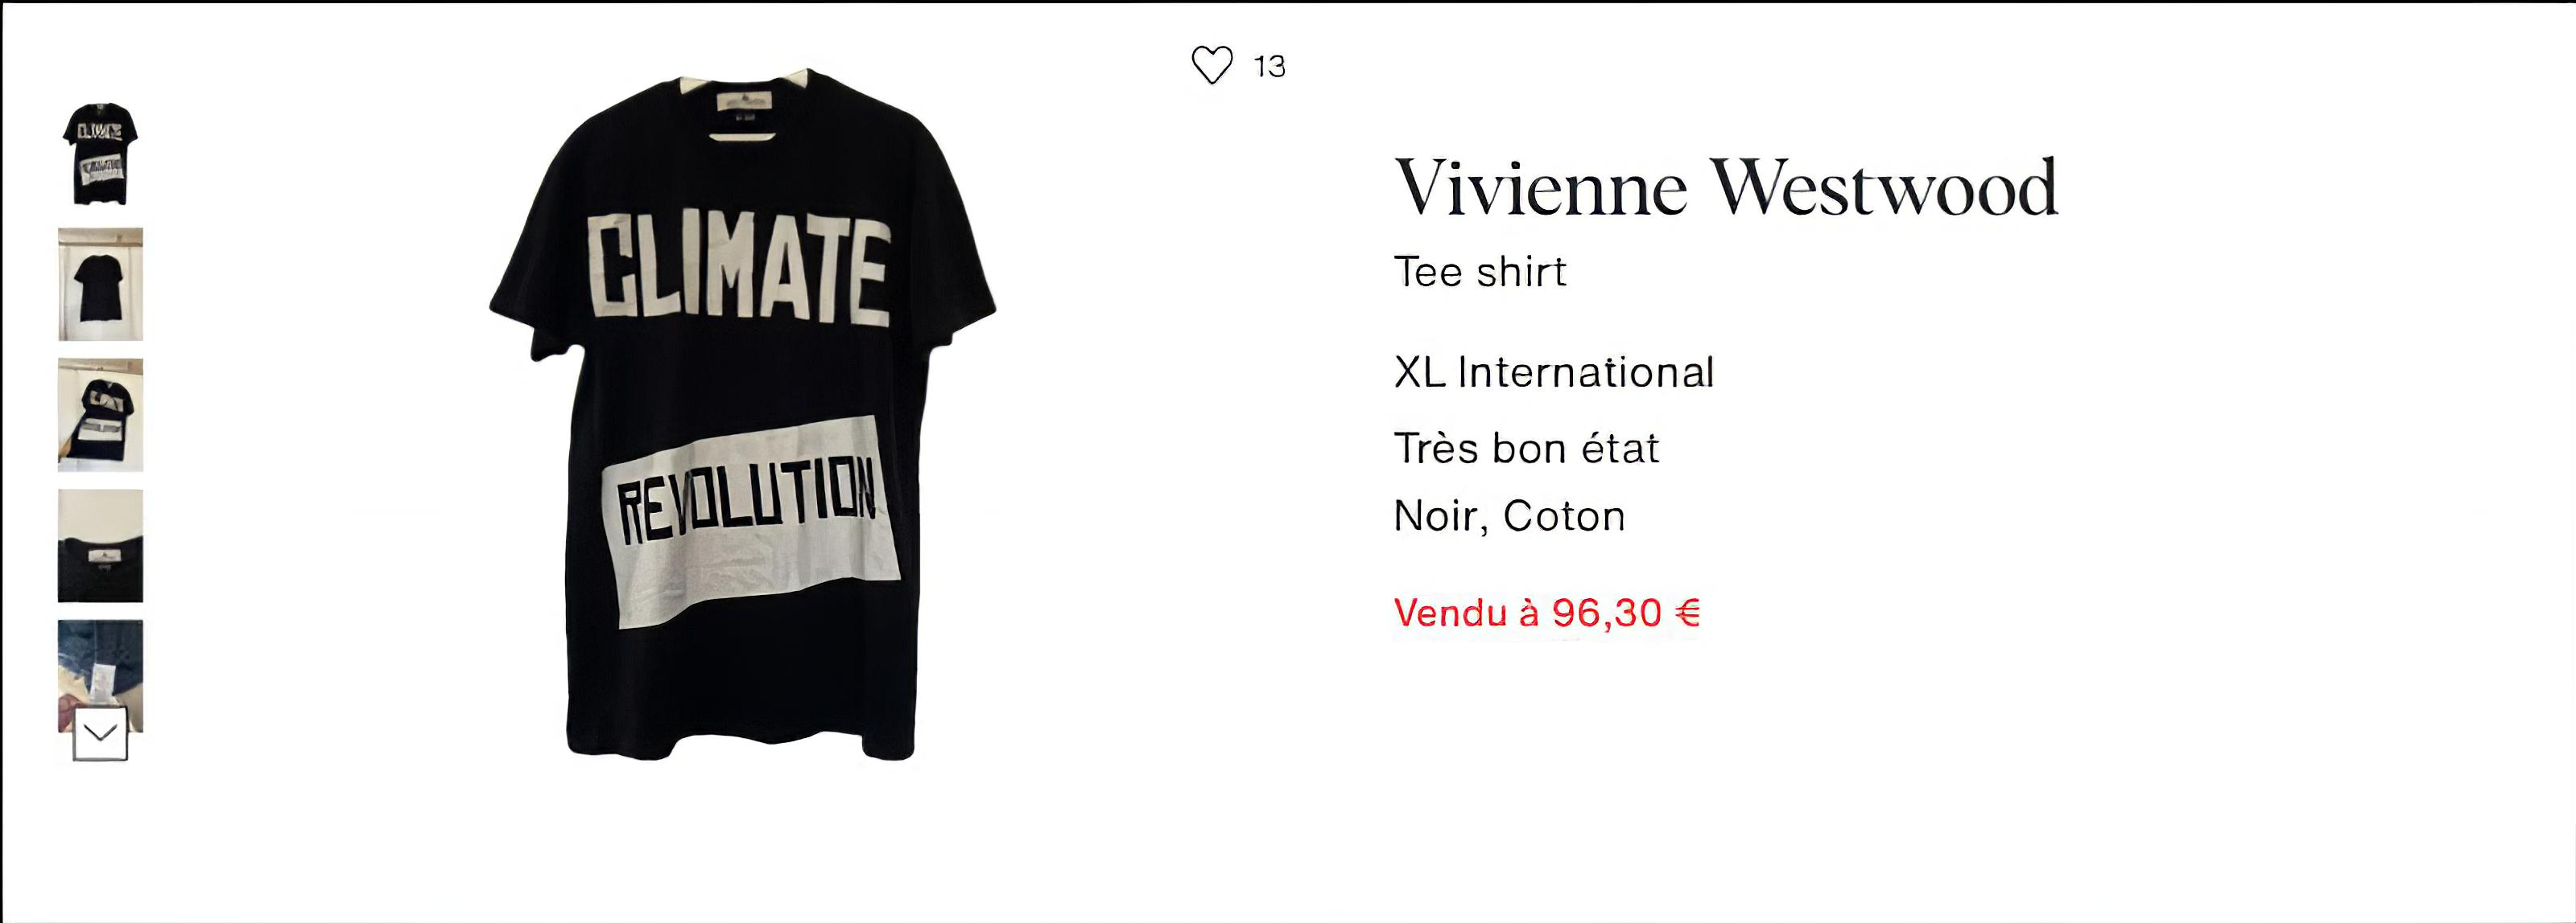
Task: Click the 13 likes counter
Action: pos(1269,67)
